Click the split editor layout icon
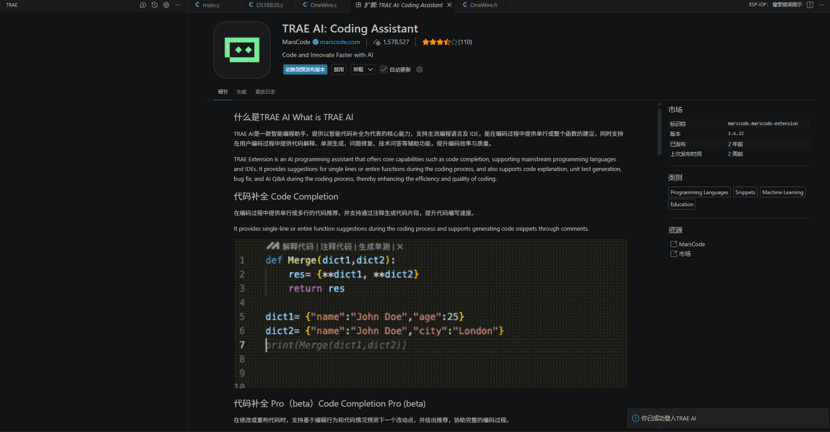830x432 pixels. click(x=810, y=5)
